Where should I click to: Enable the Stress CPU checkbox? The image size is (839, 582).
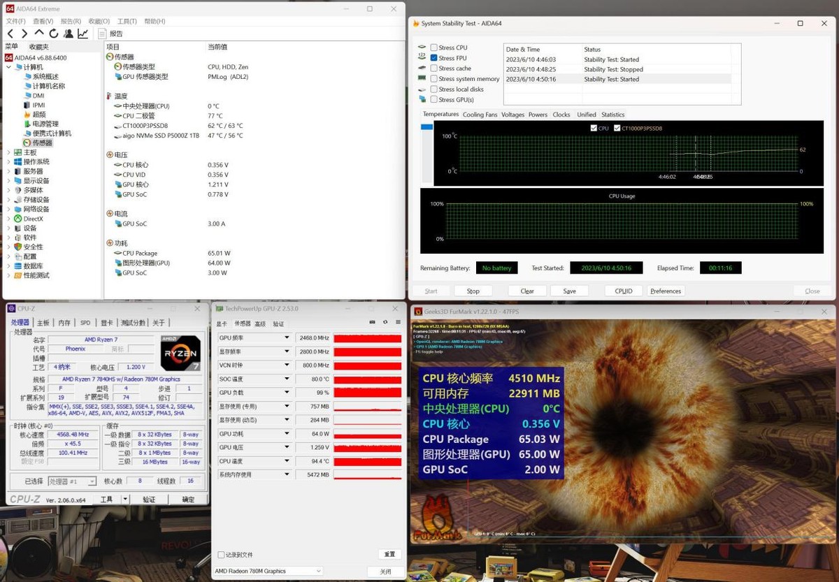tap(434, 48)
